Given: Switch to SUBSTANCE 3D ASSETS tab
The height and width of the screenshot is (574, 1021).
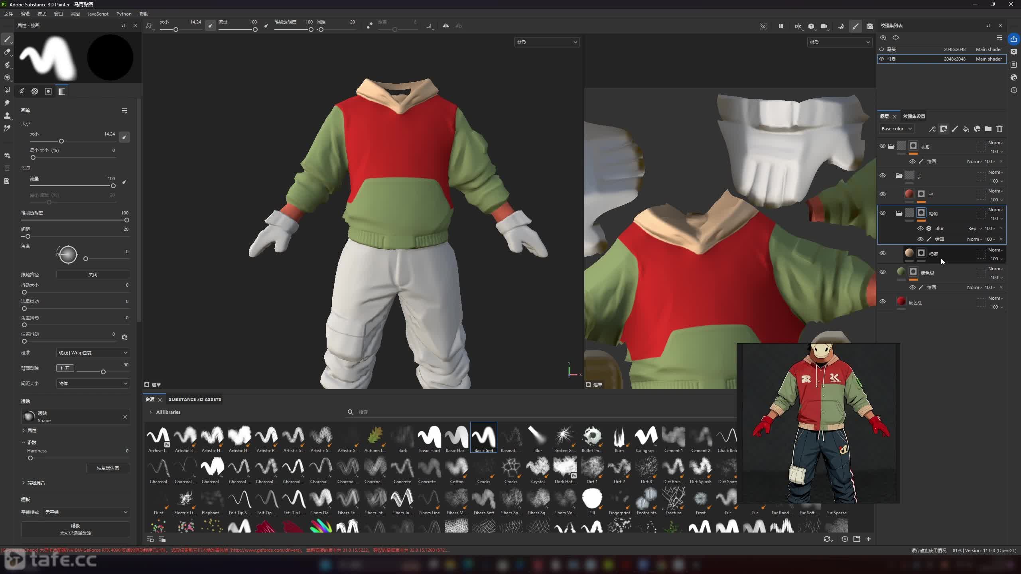Looking at the screenshot, I should click(195, 399).
